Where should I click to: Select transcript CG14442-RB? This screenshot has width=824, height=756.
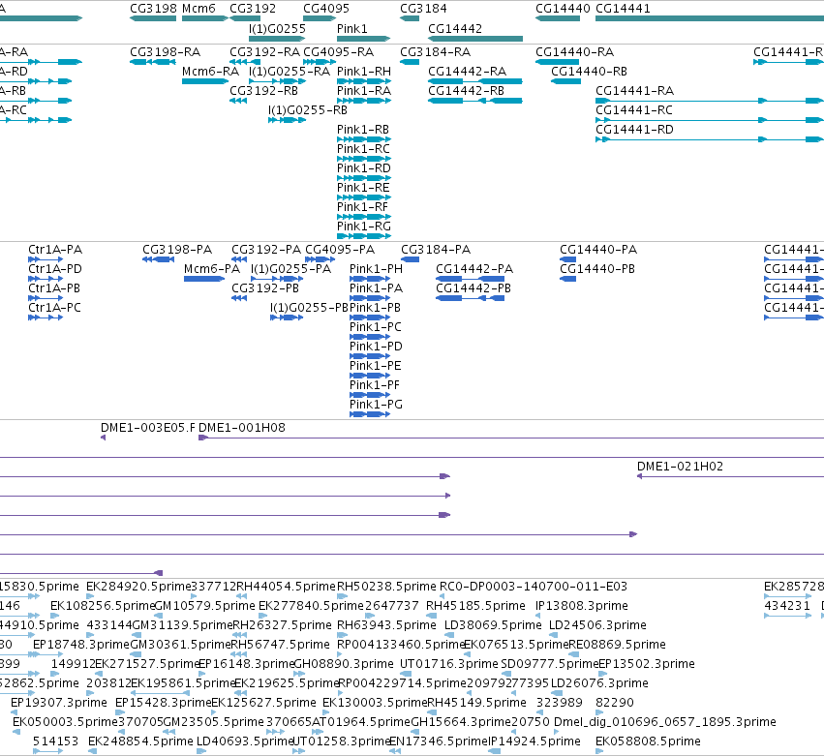coord(475,101)
